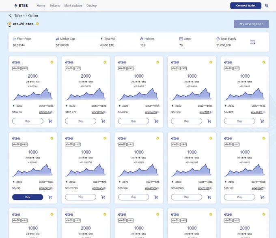The height and width of the screenshot is (238, 276).
Task: Add the $85.22799 listing to cart
Action: 103,197
